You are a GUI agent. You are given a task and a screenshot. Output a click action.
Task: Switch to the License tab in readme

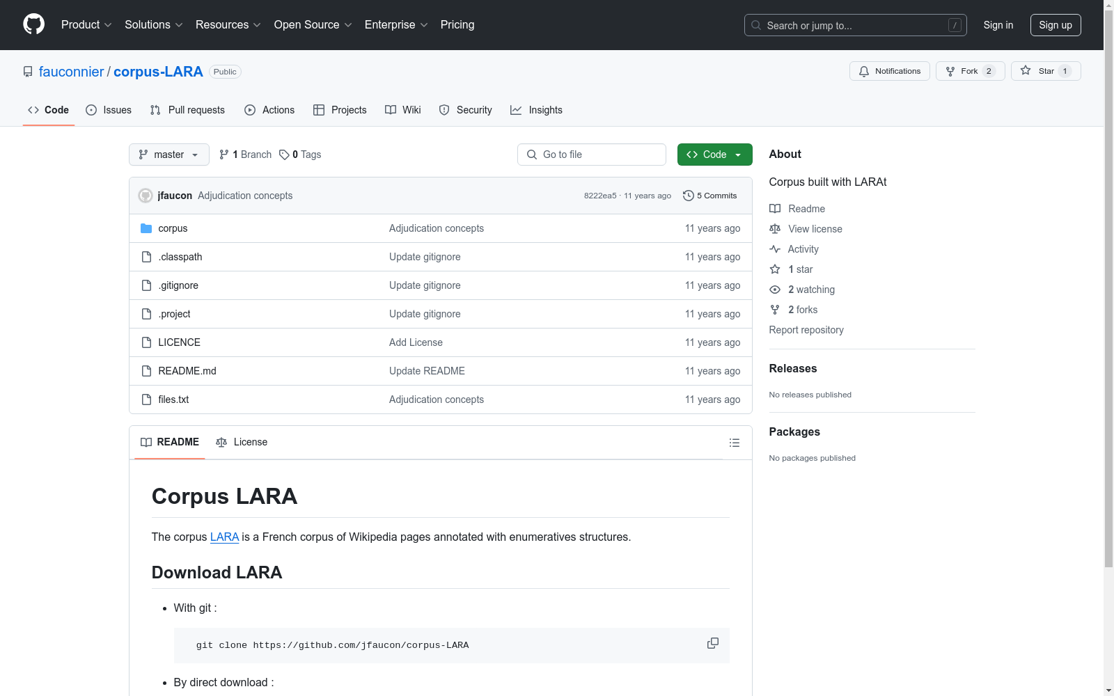[x=242, y=442]
